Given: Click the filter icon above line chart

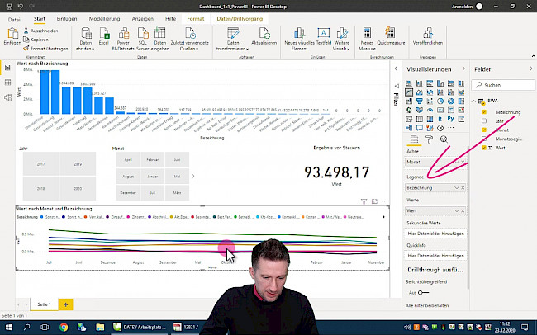Looking at the screenshot, I should point(364,201).
